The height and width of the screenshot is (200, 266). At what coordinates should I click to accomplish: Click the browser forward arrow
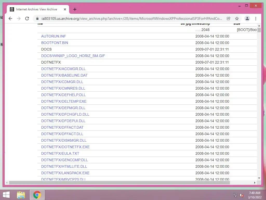coord(19,18)
